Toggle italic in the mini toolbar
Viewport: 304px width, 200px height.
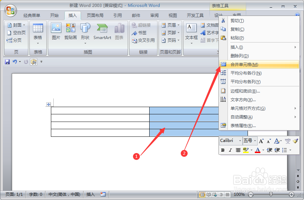230,150
